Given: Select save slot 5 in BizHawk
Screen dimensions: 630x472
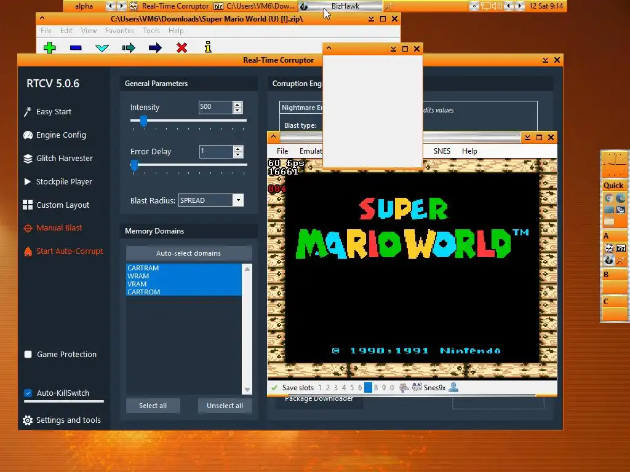Looking at the screenshot, I should [x=352, y=388].
